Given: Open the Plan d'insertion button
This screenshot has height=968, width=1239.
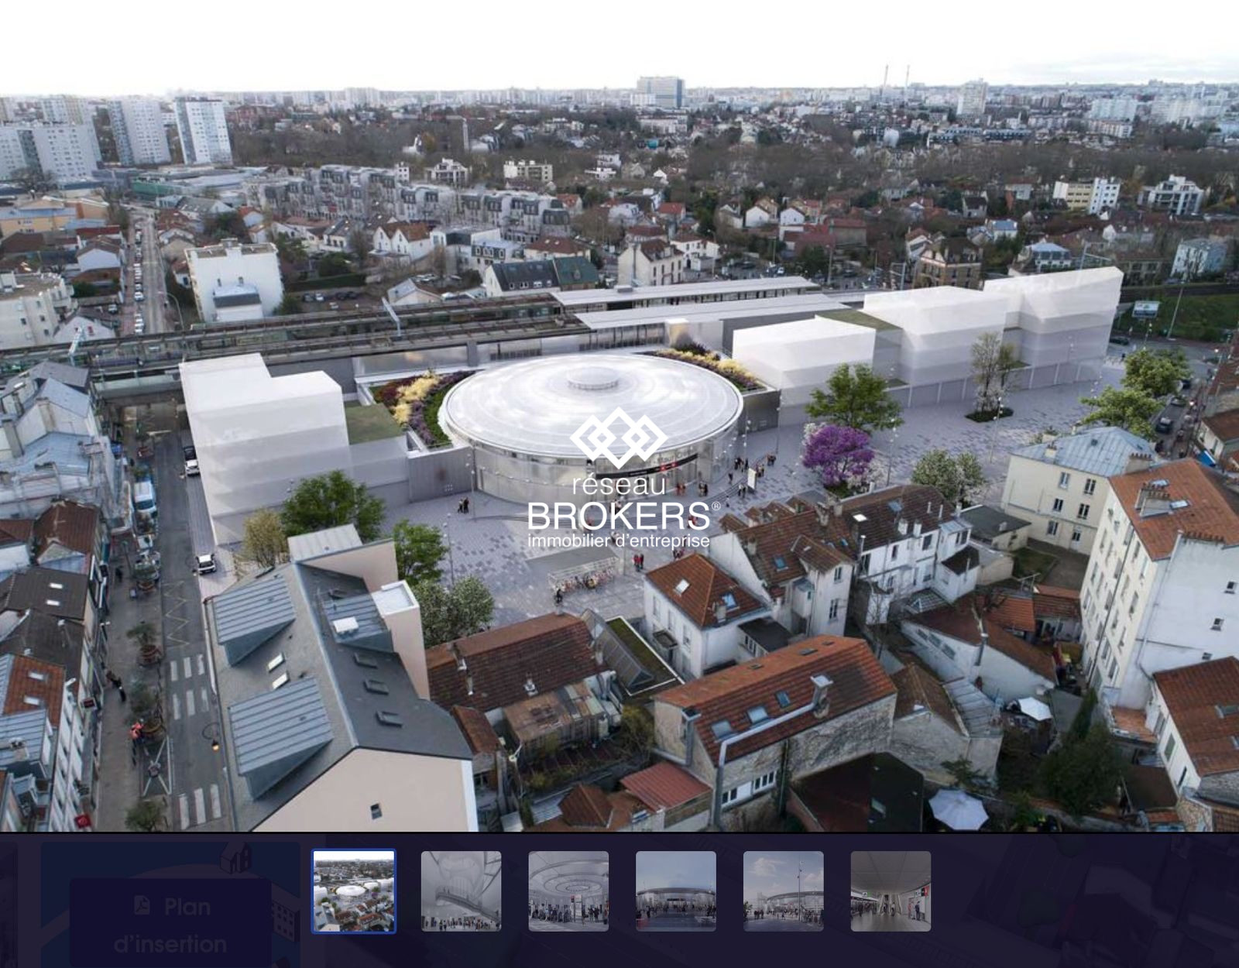Looking at the screenshot, I should click(x=170, y=925).
